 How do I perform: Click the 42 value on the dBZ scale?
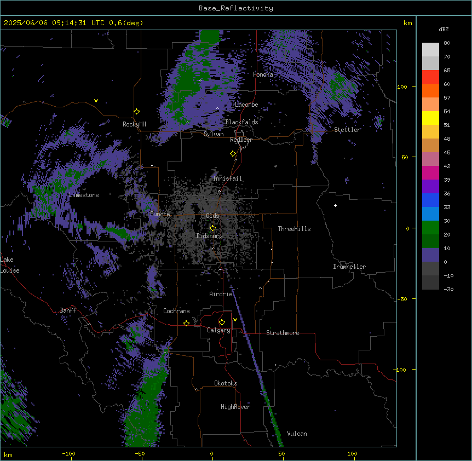[x=447, y=166]
